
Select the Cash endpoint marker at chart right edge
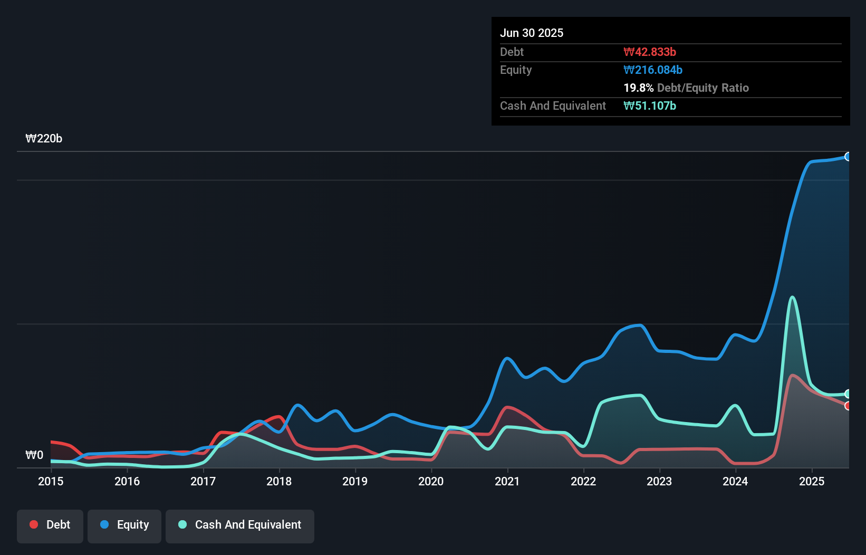tap(849, 393)
